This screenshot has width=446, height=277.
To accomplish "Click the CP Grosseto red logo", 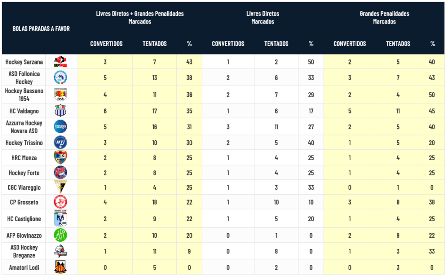I will 61,202.
